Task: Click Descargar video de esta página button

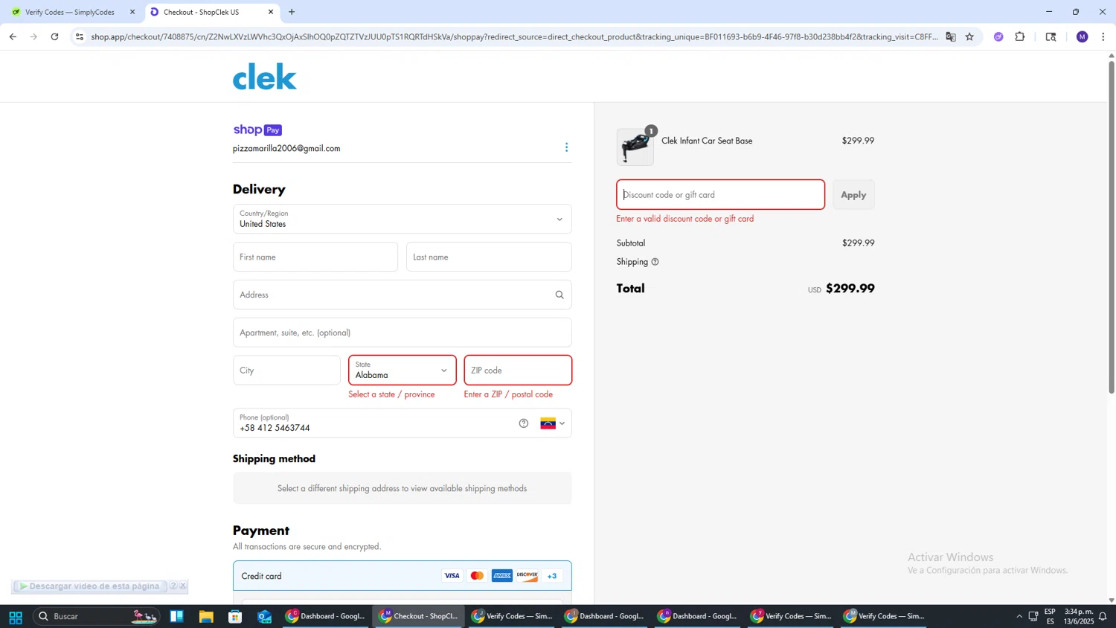Action: coord(89,586)
